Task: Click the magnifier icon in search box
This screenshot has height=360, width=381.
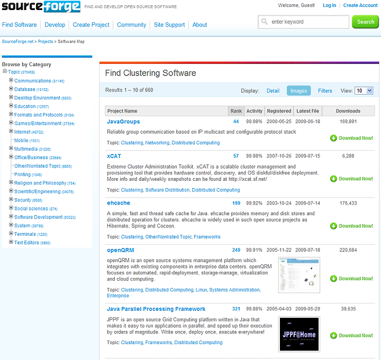Action: tap(265, 22)
